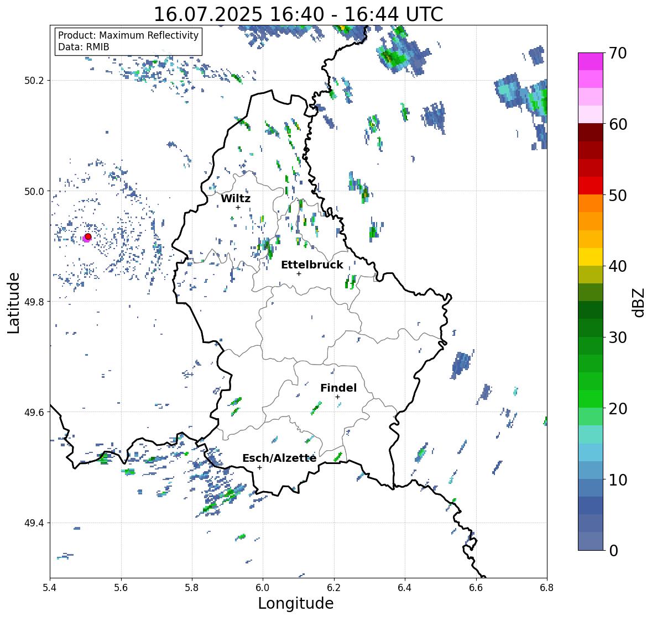Click the 20 value on the colorbar
The image size is (652, 617).
pyautogui.click(x=618, y=409)
